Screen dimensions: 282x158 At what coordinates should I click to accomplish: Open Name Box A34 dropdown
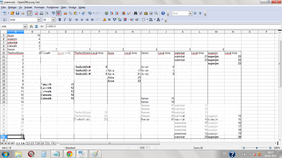pos(25,26)
